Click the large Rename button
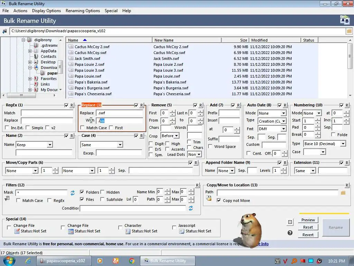 click(335, 228)
